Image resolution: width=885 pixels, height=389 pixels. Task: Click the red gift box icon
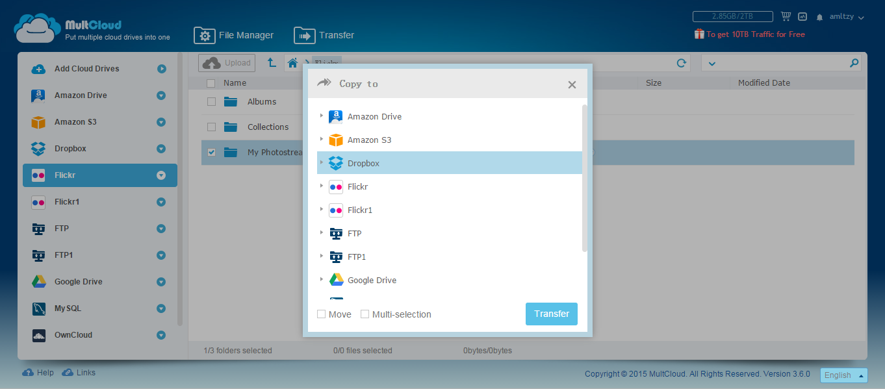(699, 34)
